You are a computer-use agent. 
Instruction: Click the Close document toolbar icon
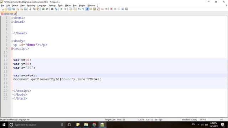click(18, 9)
